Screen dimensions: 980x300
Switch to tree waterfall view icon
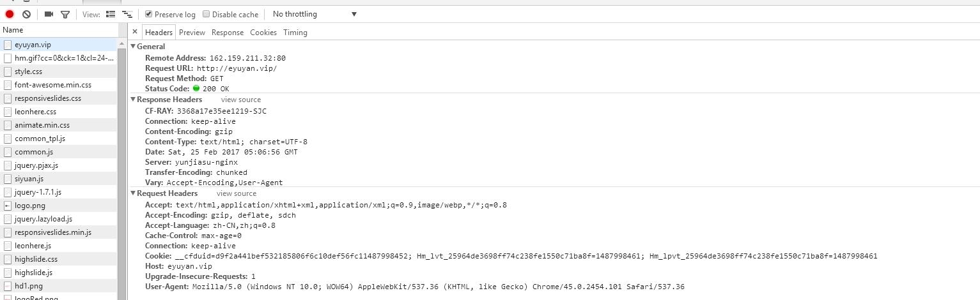[127, 14]
